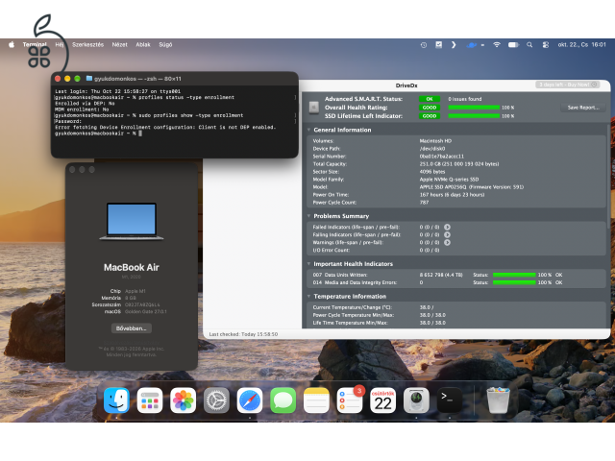This screenshot has width=615, height=461.
Task: Click the Apple NVMe Q-series SSD model family
Action: point(449,180)
